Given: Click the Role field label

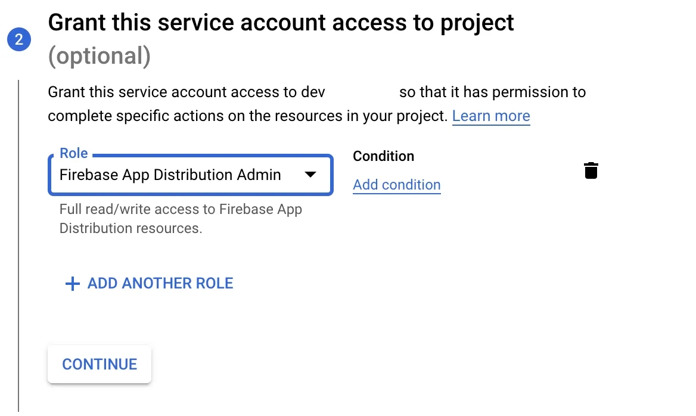Looking at the screenshot, I should [74, 153].
